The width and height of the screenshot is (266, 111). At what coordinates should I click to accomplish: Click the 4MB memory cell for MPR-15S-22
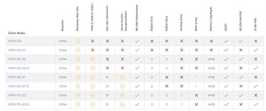point(211,59)
